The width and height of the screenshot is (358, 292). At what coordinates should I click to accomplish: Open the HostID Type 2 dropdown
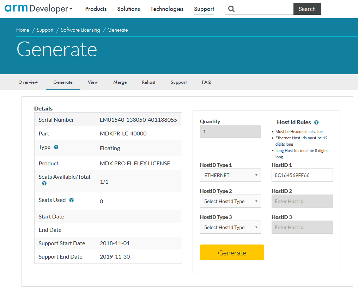[x=230, y=201]
